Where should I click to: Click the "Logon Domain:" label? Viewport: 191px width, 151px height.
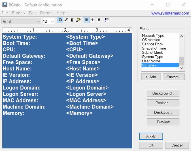click(x=22, y=88)
